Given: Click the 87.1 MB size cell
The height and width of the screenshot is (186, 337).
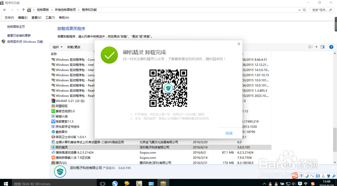Looking at the screenshot, I should pos(228,152).
